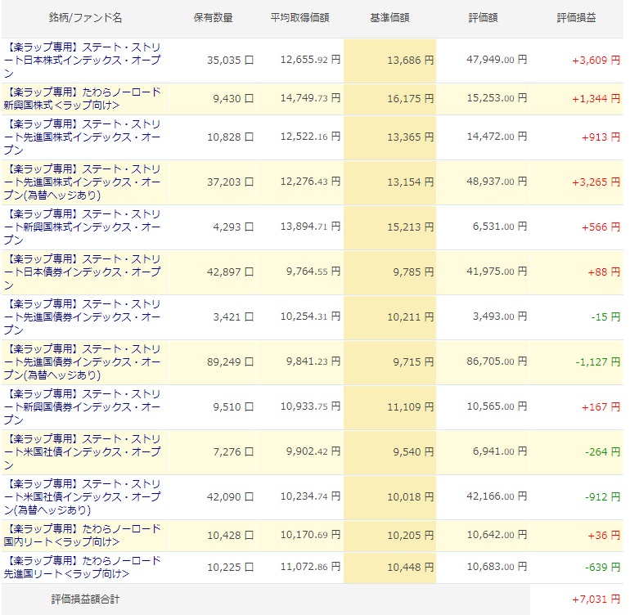Click the 保有数量 column header
The image size is (630, 615).
[x=213, y=18]
